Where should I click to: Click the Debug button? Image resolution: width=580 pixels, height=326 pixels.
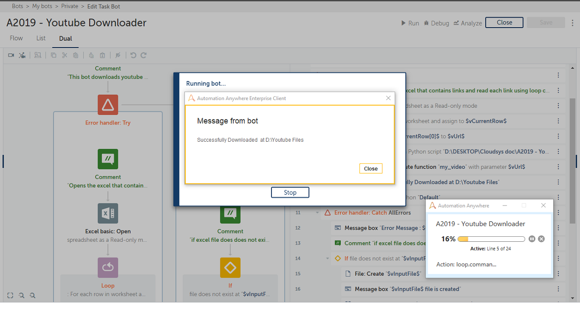coord(436,23)
